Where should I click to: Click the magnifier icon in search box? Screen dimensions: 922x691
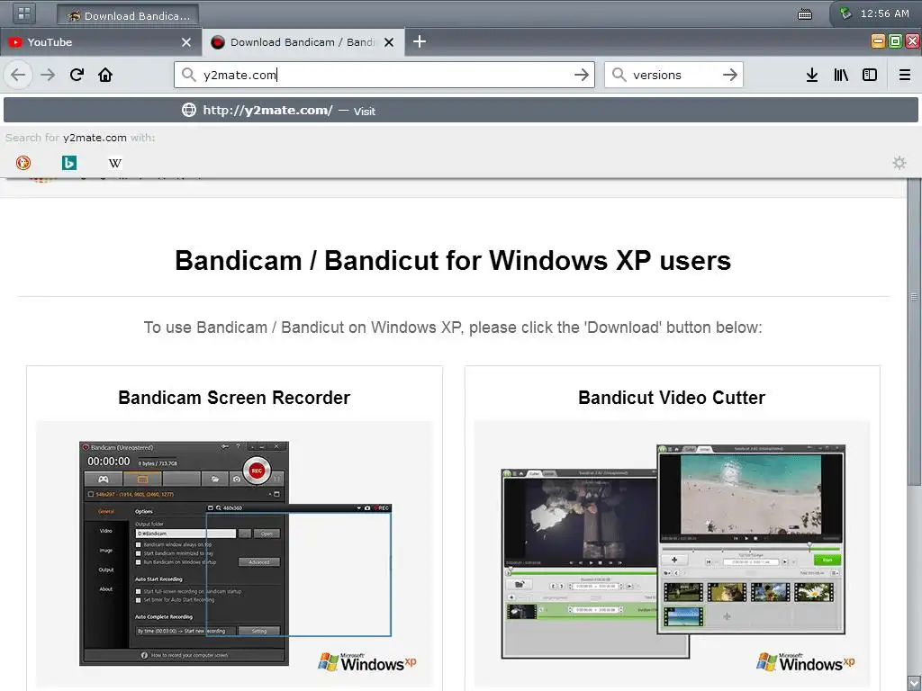pos(619,75)
